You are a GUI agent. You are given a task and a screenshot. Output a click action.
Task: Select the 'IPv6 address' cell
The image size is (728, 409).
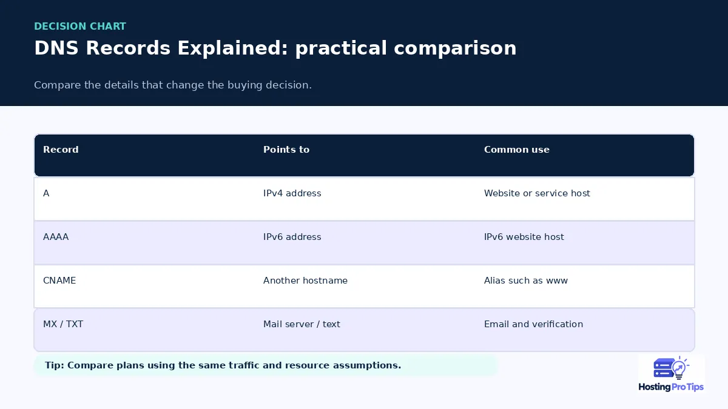coord(292,237)
